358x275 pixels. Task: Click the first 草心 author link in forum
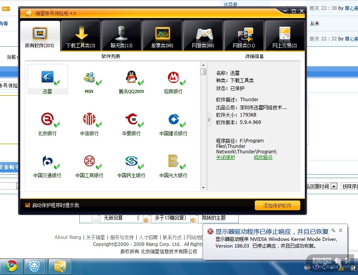(x=351, y=8)
